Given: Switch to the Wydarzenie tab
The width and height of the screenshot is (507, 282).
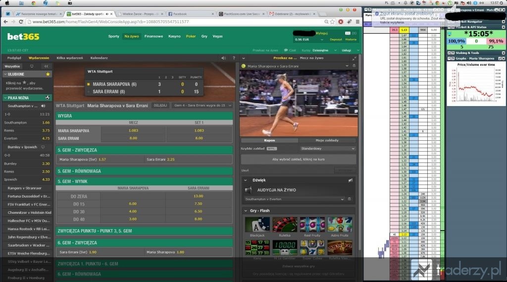Looking at the screenshot, I should (39, 58).
